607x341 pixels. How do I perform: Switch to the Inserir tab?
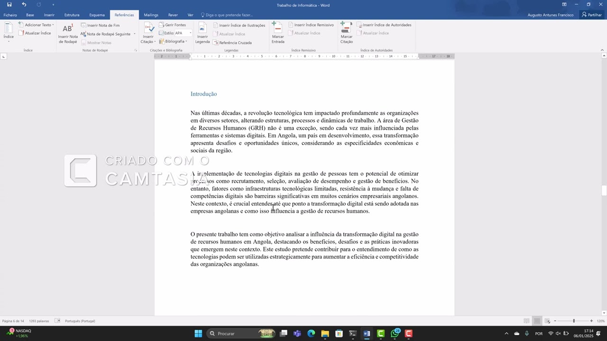49,15
